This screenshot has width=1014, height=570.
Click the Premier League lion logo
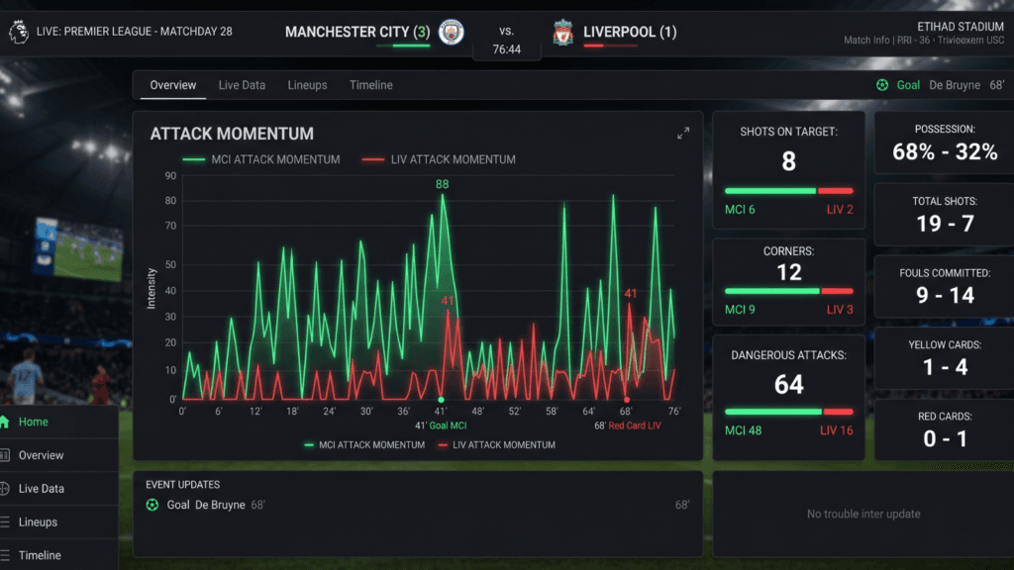tap(19, 32)
